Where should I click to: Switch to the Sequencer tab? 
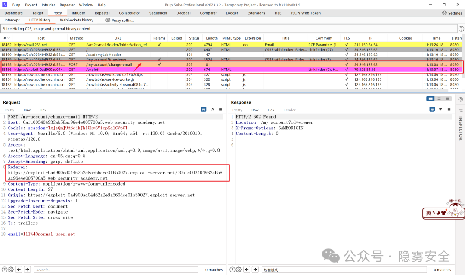click(x=158, y=13)
